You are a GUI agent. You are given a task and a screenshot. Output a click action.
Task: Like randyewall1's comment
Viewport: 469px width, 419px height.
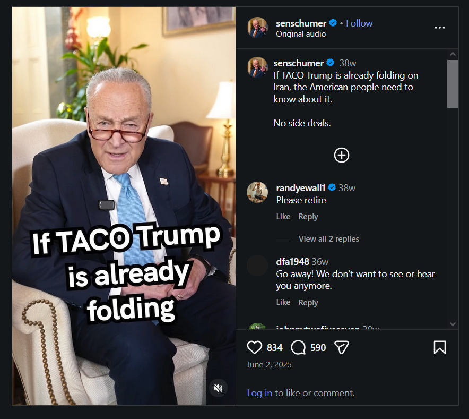(x=283, y=217)
